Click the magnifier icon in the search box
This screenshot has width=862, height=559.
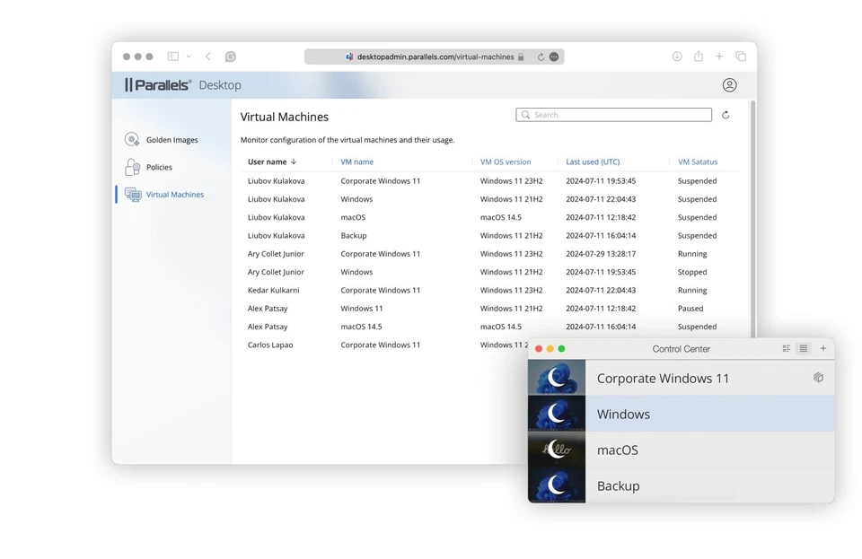click(x=525, y=114)
